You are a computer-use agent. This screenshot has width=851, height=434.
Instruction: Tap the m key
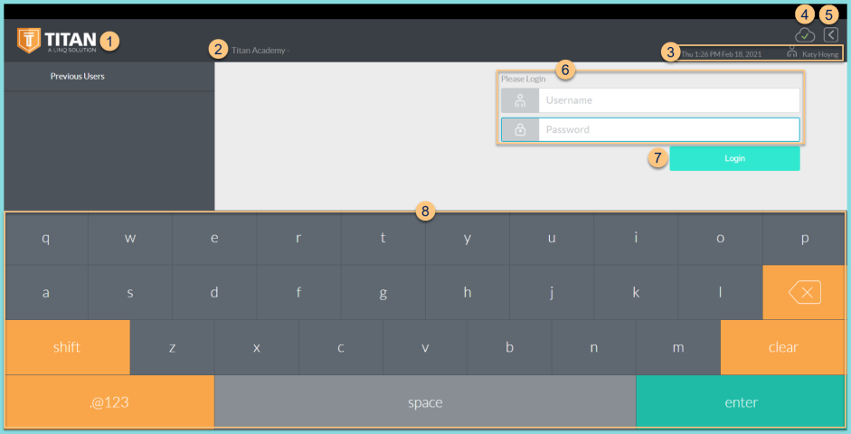678,347
